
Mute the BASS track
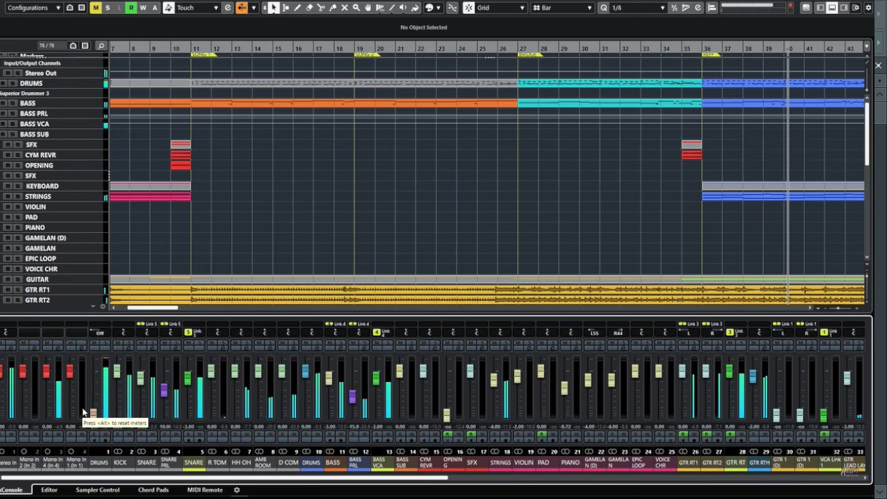click(x=4, y=103)
